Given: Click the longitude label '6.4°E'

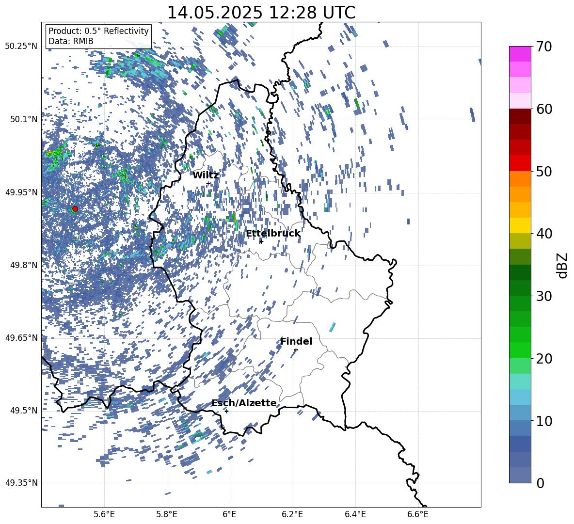Looking at the screenshot, I should [x=355, y=514].
